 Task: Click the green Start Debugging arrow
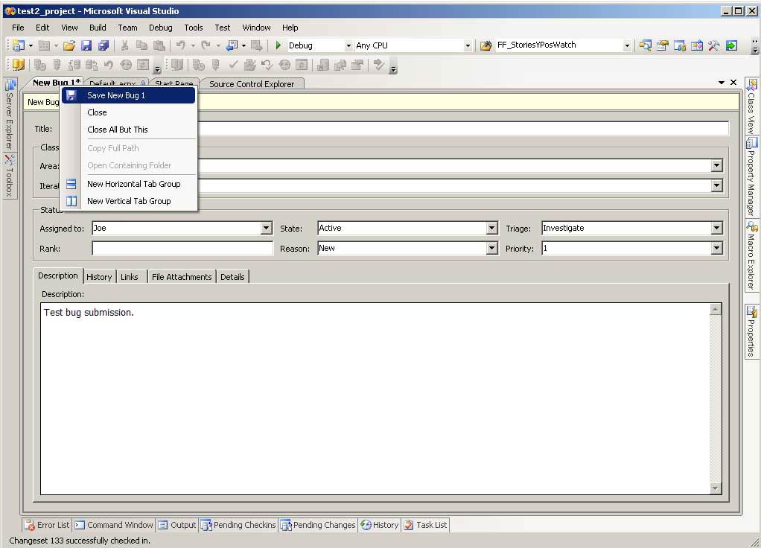[278, 45]
